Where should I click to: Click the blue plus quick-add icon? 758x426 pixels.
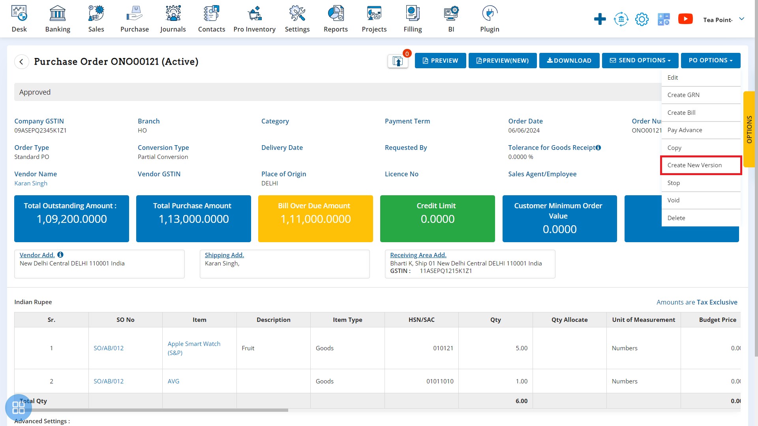[600, 19]
